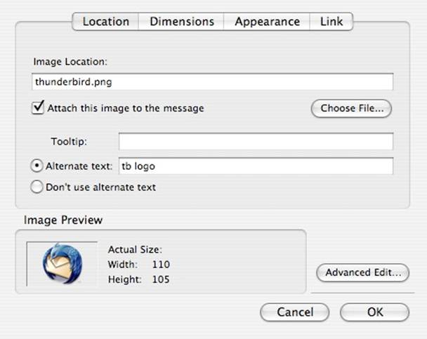Image resolution: width=427 pixels, height=339 pixels.
Task: Click the Width value 110
Action: point(161,265)
